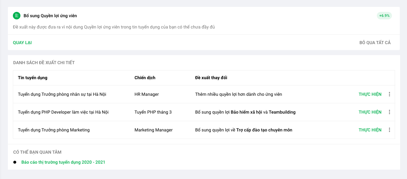Click the HR Manager campaign cell
Image resolution: width=407 pixels, height=179 pixels.
coord(147,94)
